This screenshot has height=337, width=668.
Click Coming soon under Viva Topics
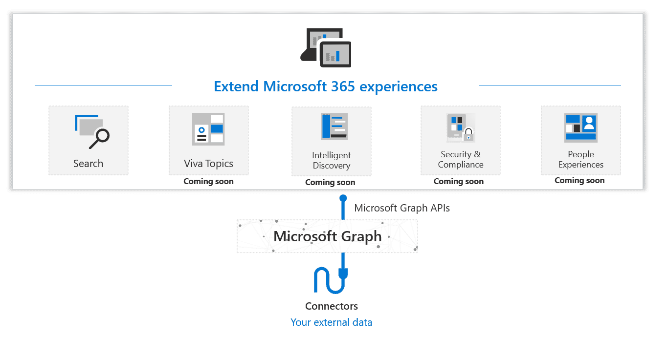(x=208, y=181)
